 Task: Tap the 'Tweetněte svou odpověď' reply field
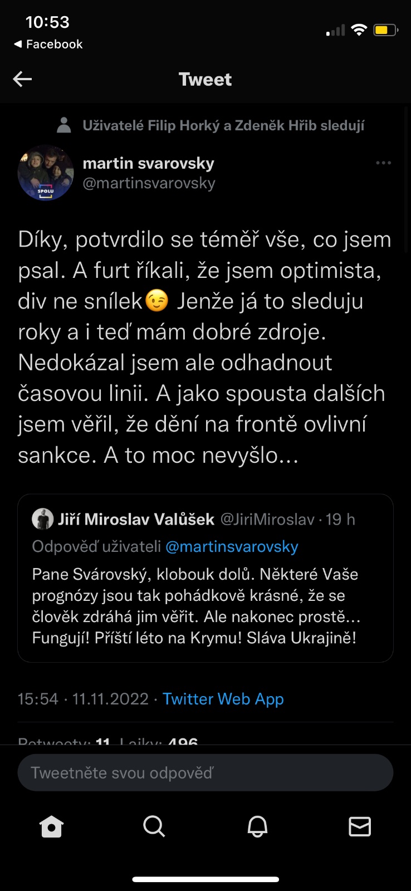tap(205, 773)
